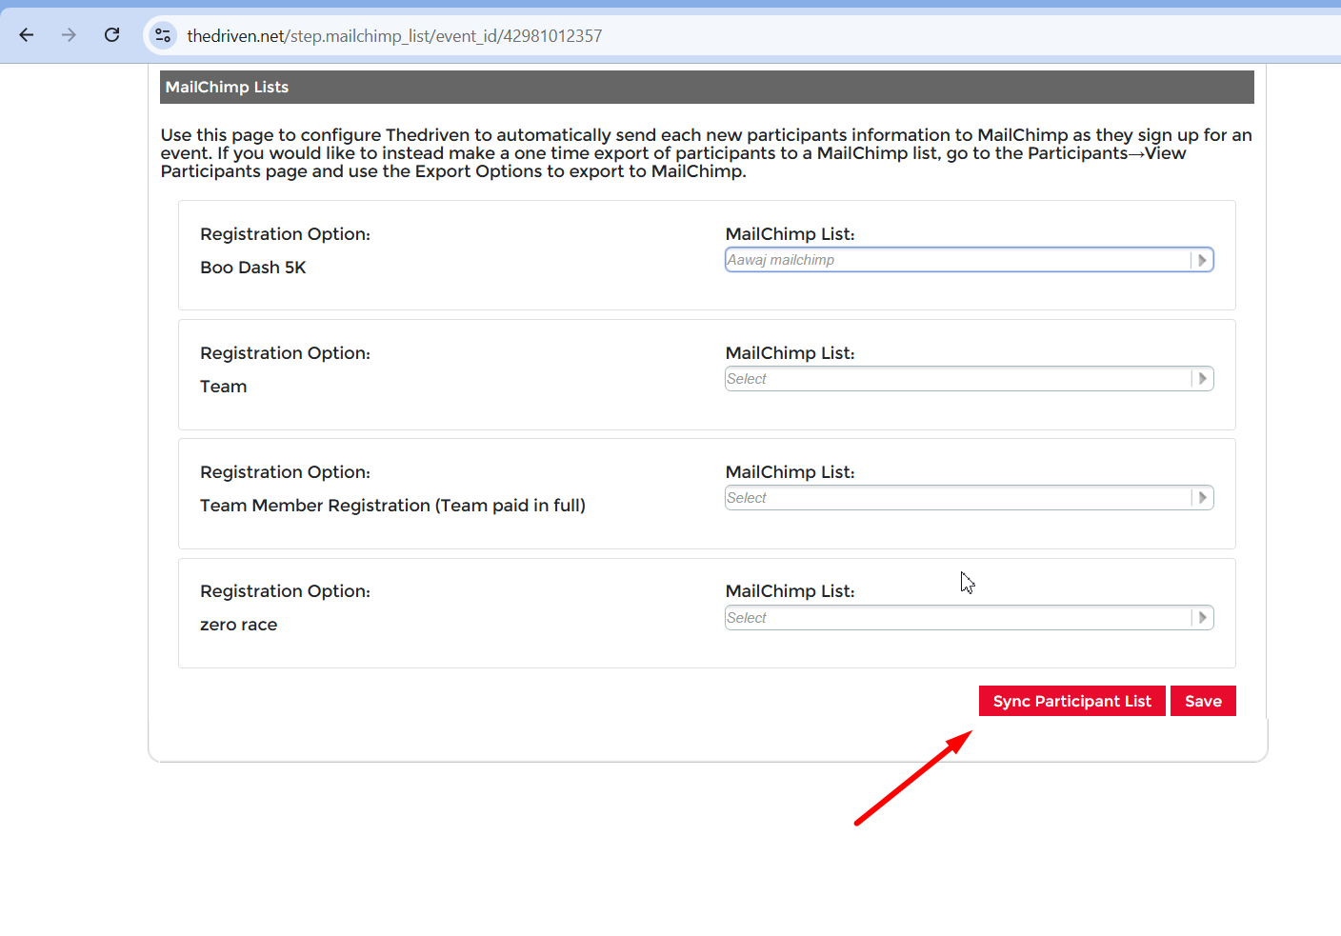Reload the page with refresh icon
This screenshot has width=1341, height=936.
click(111, 35)
